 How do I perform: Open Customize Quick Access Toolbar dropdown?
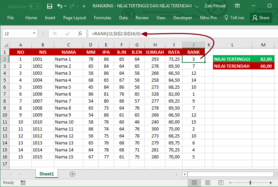[84, 6]
